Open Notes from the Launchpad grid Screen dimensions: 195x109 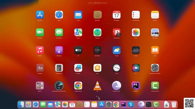pos(155,15)
